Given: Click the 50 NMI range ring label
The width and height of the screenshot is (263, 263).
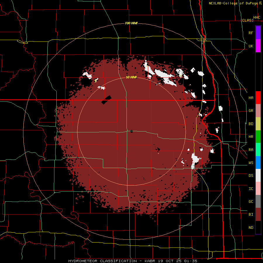Looking at the screenshot, I should (x=131, y=77).
